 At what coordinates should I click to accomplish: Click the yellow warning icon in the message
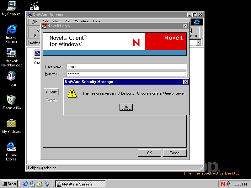[72, 93]
